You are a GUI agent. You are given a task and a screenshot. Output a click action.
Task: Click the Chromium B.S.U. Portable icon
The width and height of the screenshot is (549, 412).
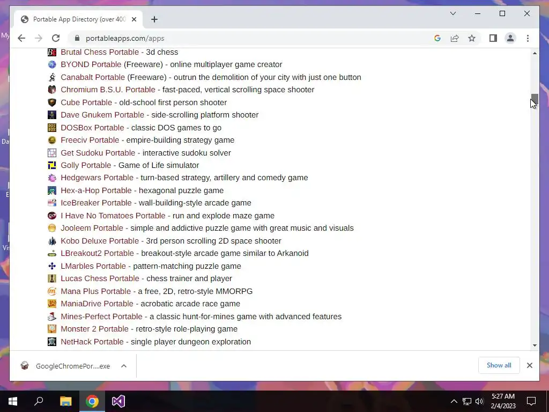[52, 90]
